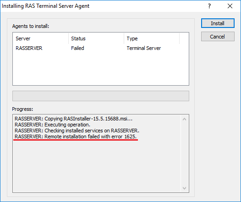Sort the list by the Status column header
This screenshot has width=241, height=202.
pos(96,38)
